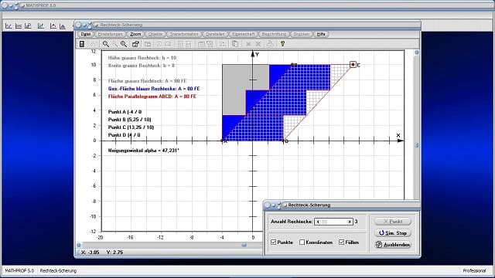The image size is (495, 278).
Task: Click the small greyed magnifier between zoom icons
Action: click(x=115, y=44)
